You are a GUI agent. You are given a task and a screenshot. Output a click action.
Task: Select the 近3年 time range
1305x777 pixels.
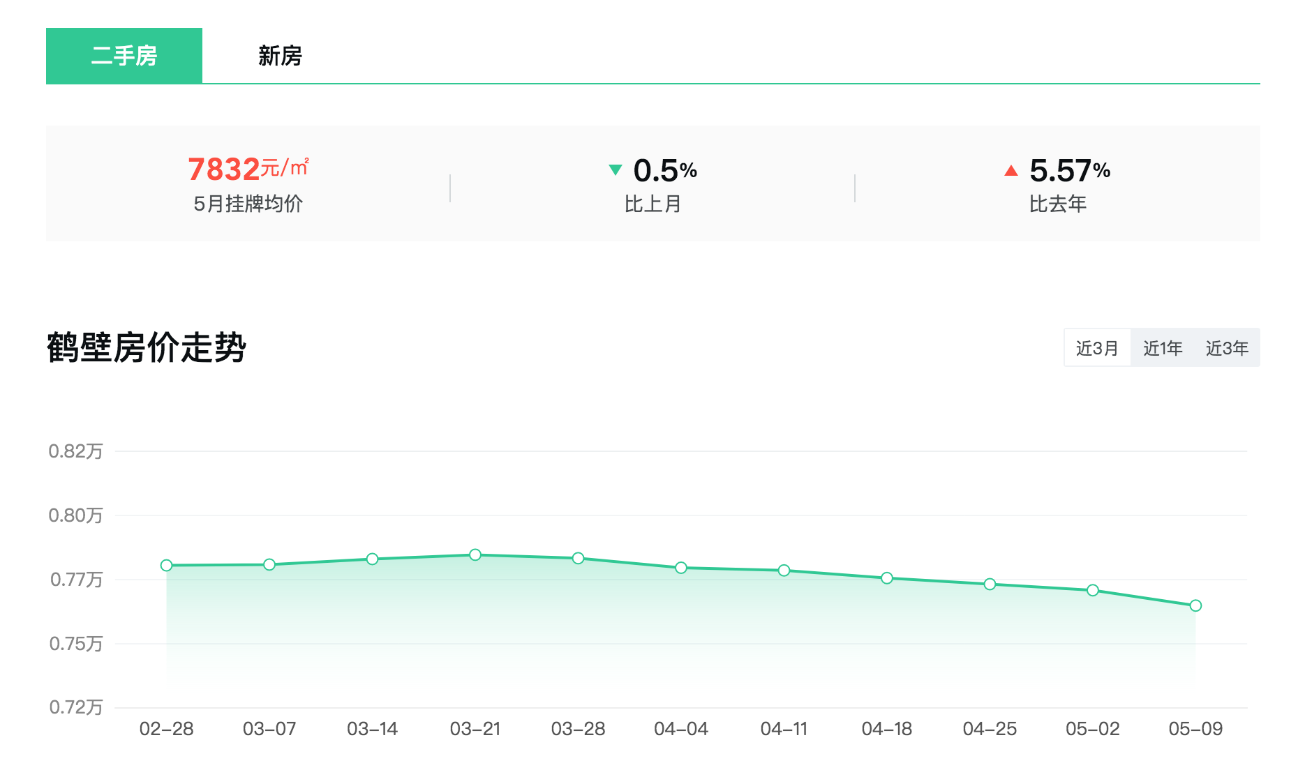tap(1227, 348)
